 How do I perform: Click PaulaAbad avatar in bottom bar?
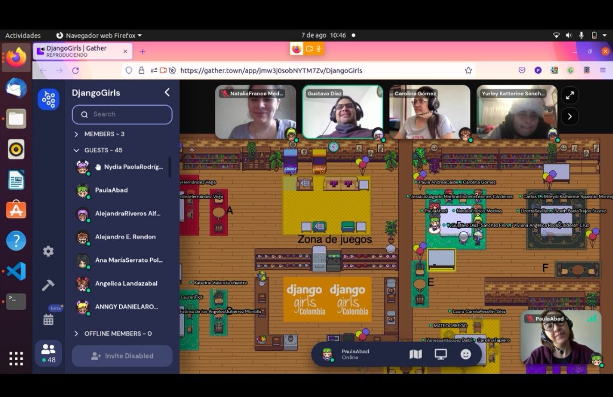point(327,354)
